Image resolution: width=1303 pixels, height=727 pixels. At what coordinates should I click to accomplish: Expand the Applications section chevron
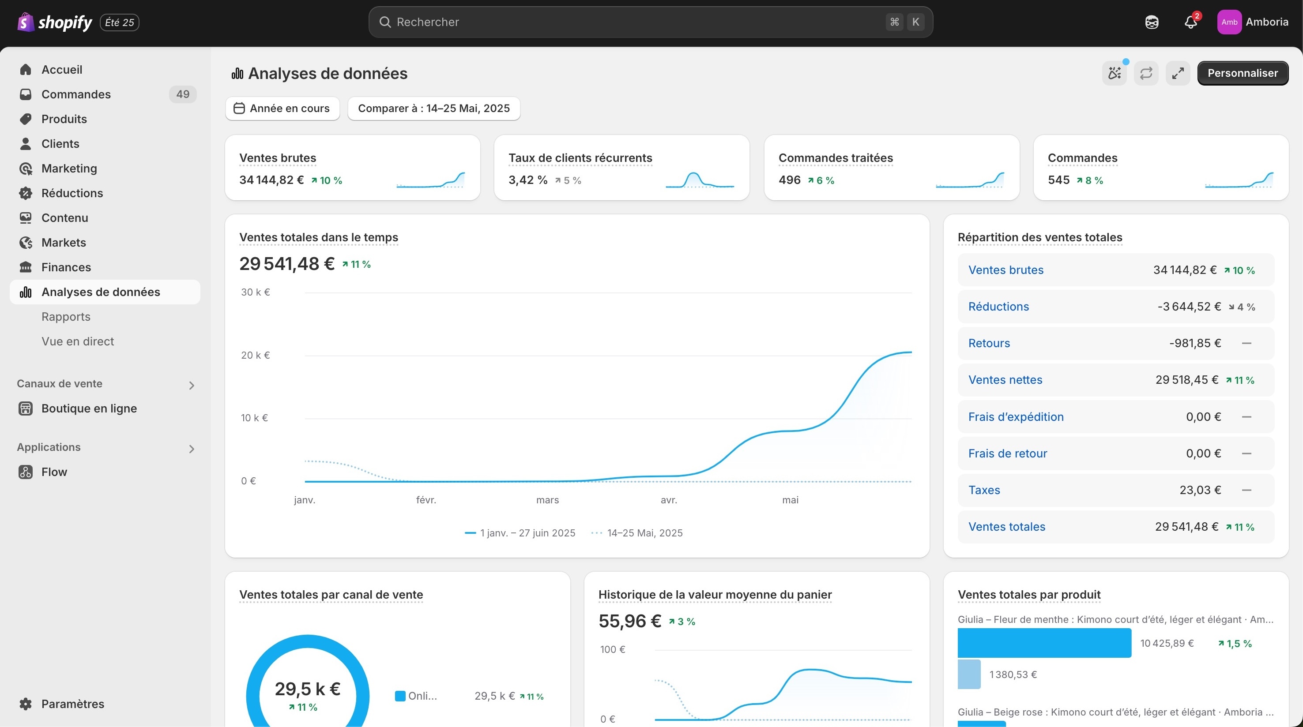point(192,449)
